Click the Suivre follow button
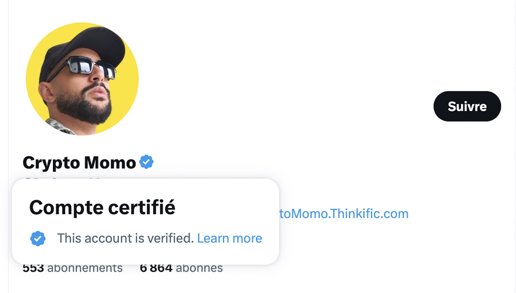This screenshot has width=516, height=293. 467,106
